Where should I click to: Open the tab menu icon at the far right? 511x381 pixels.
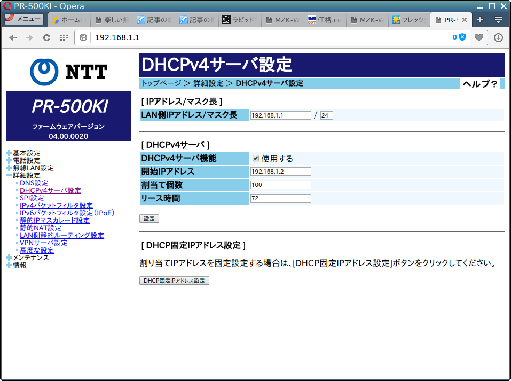(498, 20)
